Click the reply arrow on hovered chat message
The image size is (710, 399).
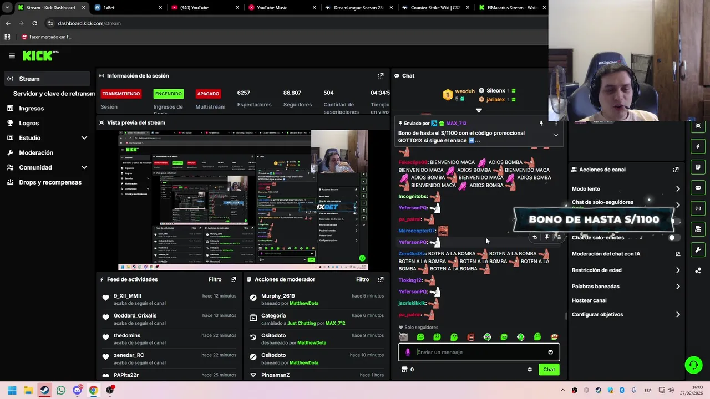point(535,237)
